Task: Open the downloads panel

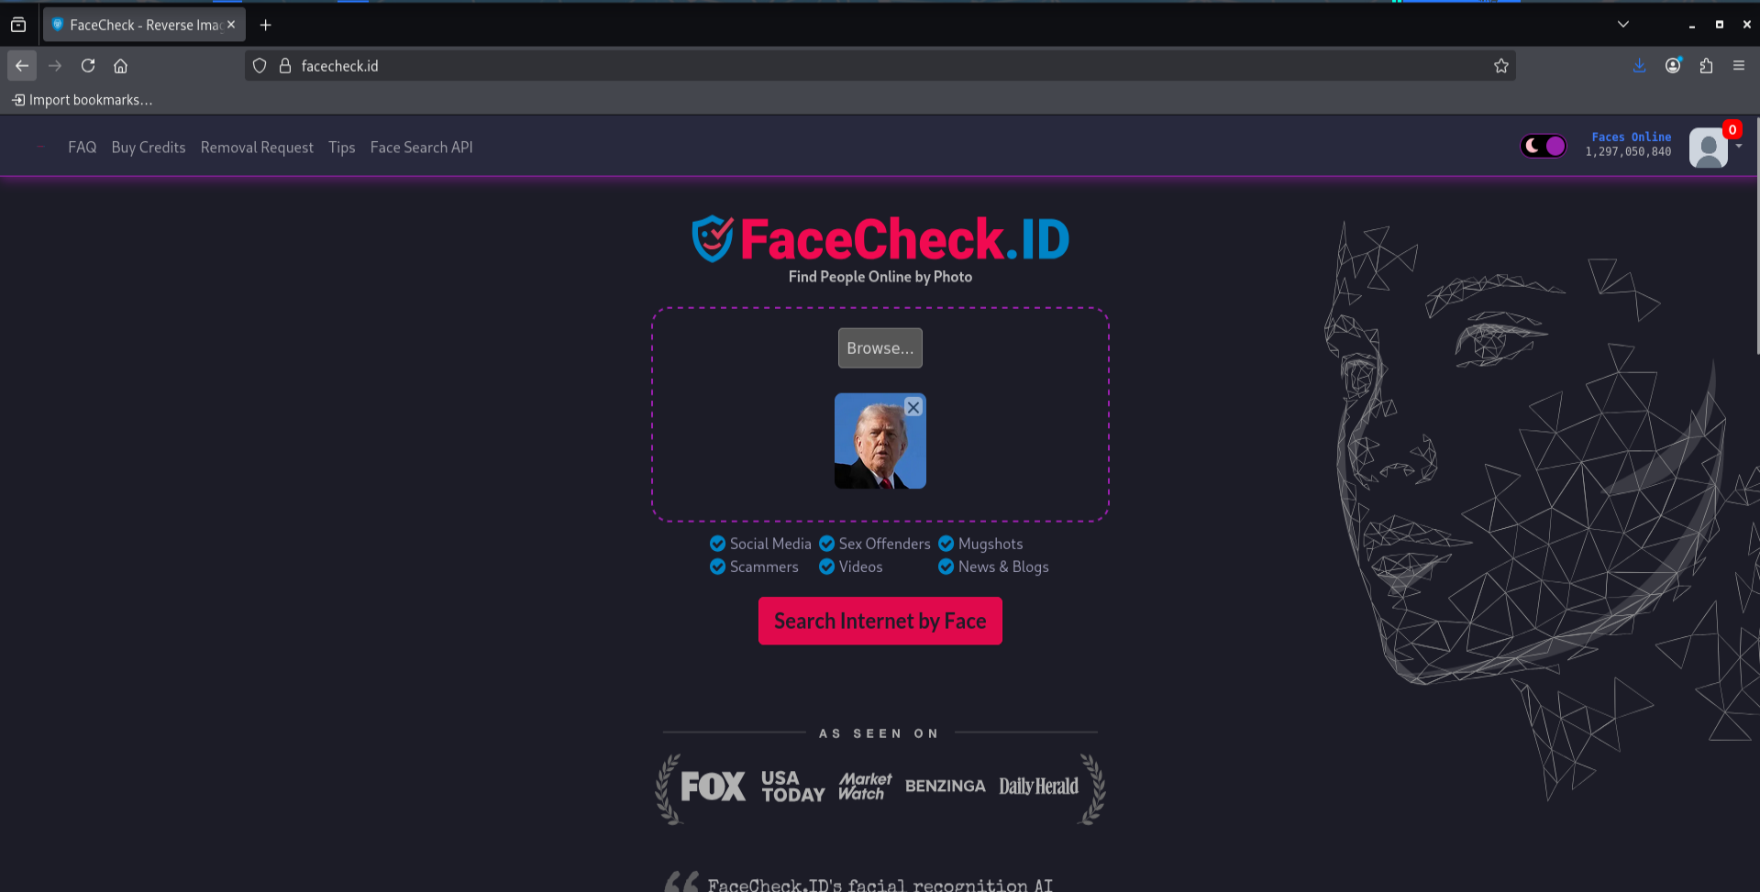Action: (1640, 66)
